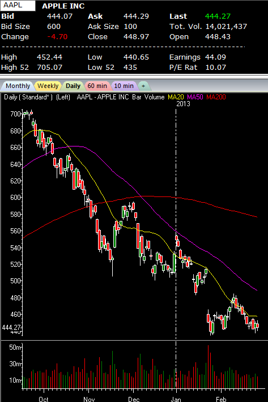Image resolution: width=268 pixels, height=402 pixels.
Task: Click the AAPL symbol input field
Action: point(18,5)
